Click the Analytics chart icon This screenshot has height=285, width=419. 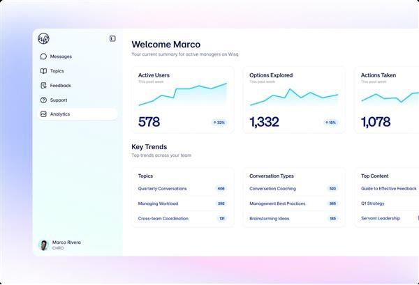43,114
